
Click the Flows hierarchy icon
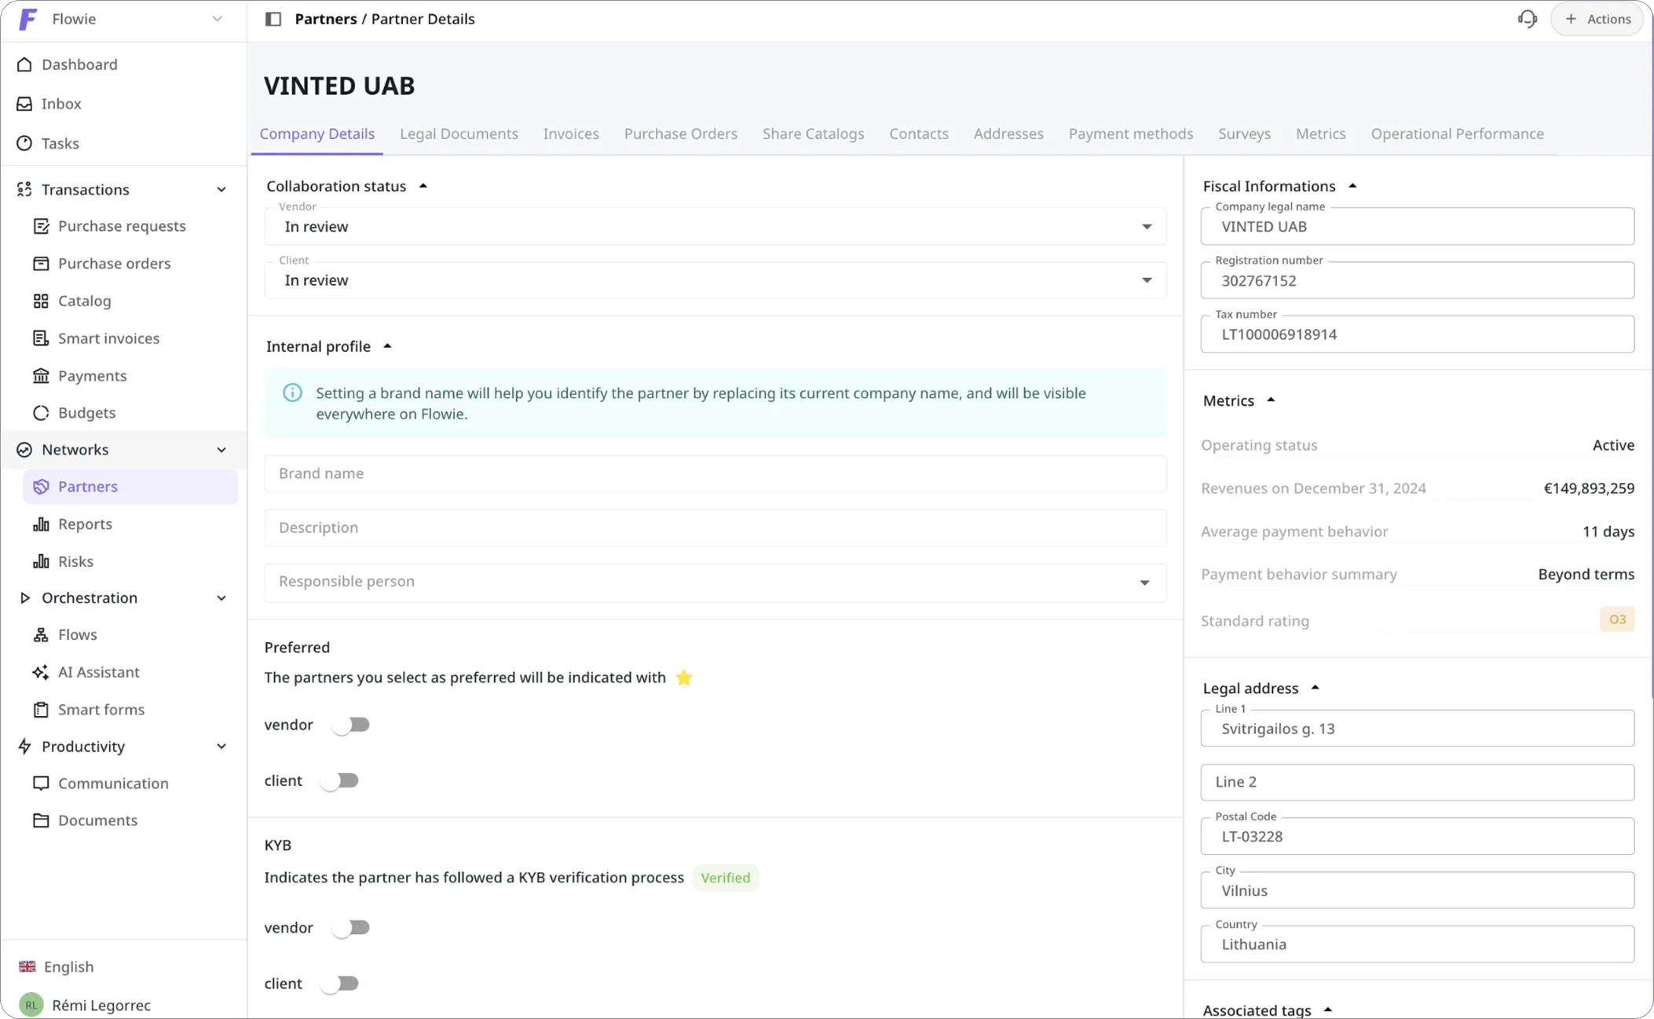coord(41,635)
